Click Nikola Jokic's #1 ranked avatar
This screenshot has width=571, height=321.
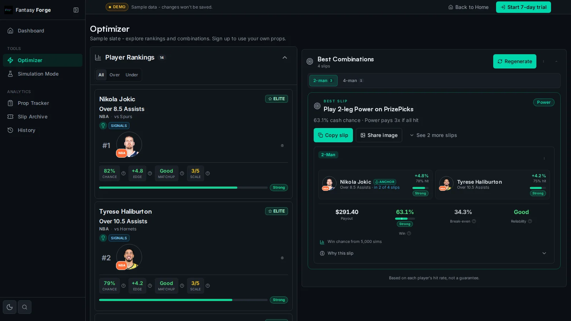click(x=129, y=144)
